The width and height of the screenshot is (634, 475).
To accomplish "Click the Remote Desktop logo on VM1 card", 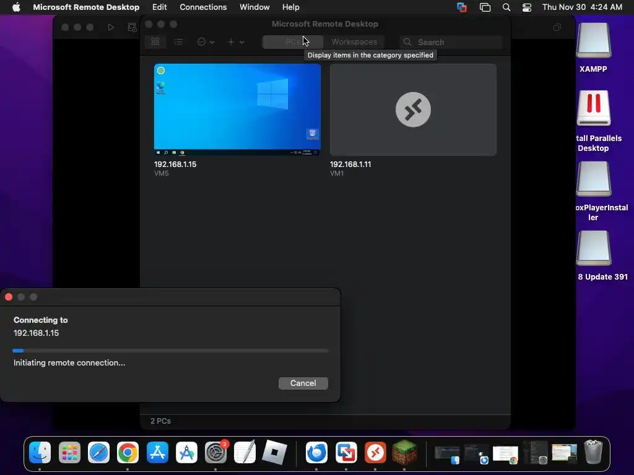I will 413,109.
